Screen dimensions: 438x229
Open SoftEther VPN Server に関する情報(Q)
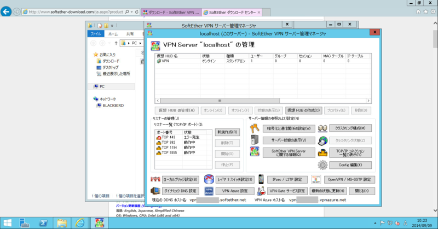click(289, 153)
